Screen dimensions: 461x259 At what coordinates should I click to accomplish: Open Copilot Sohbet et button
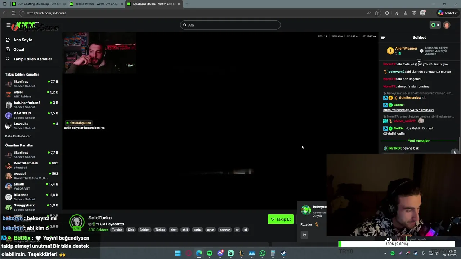tap(448, 13)
